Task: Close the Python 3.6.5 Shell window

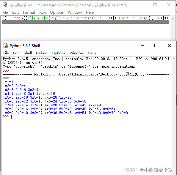Action: coord(170,45)
